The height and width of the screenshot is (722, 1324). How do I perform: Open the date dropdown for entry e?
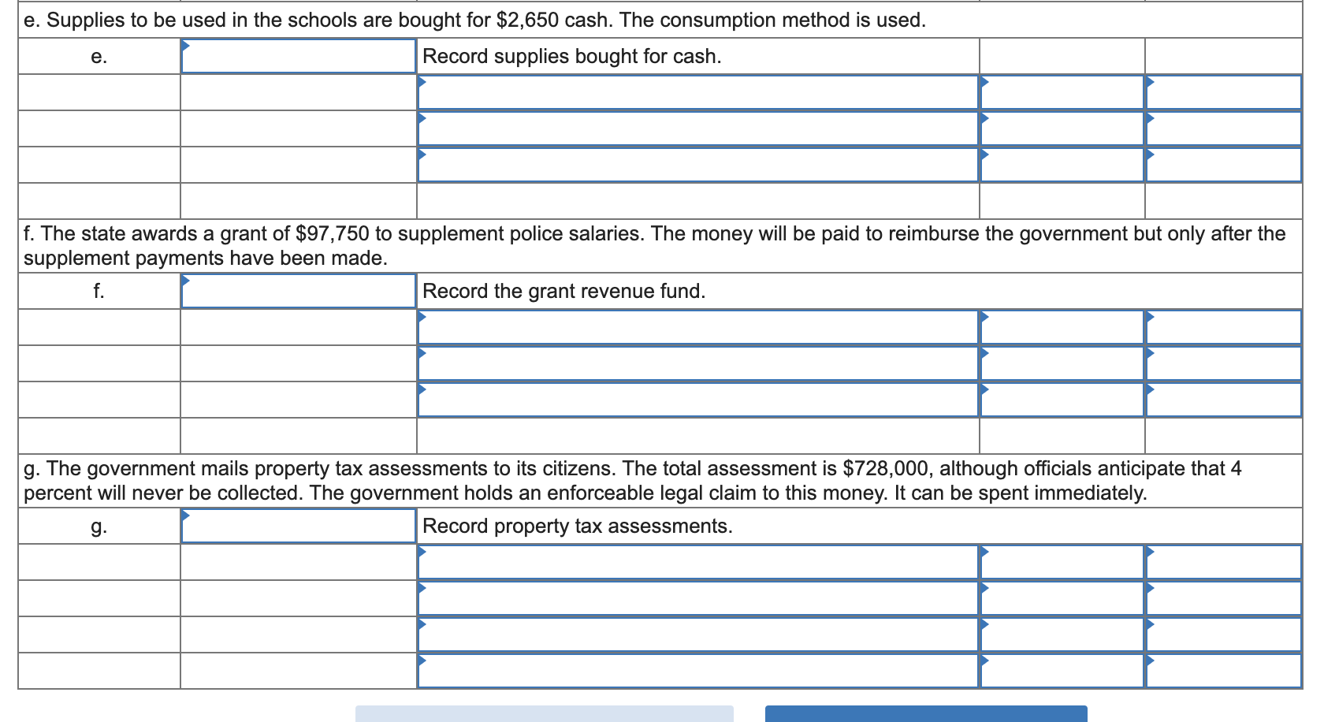[298, 55]
